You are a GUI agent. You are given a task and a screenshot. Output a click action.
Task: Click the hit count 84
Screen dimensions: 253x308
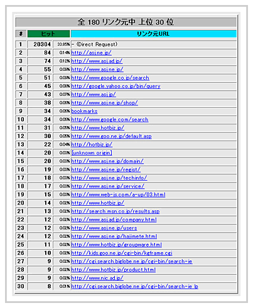[x=48, y=53]
